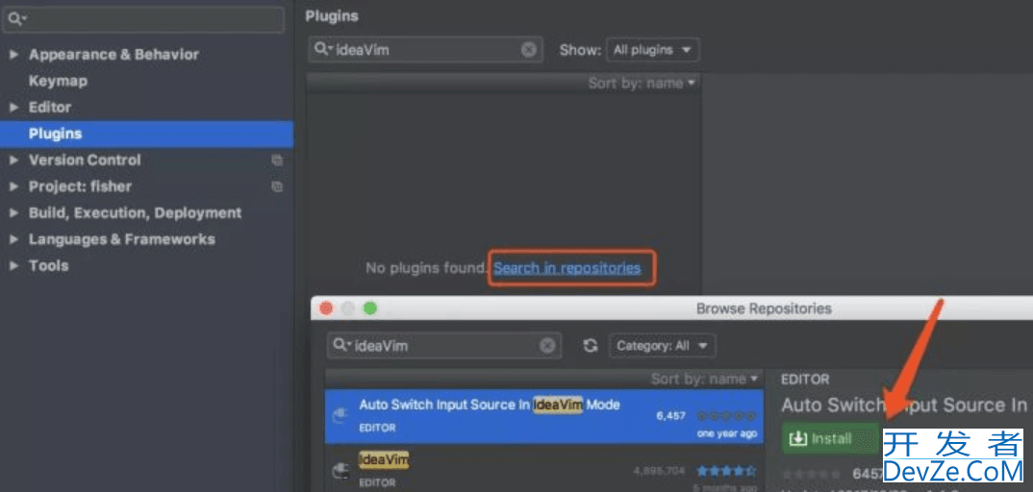Viewport: 1033px width, 492px height.
Task: Expand the Editor settings node
Action: [x=13, y=108]
